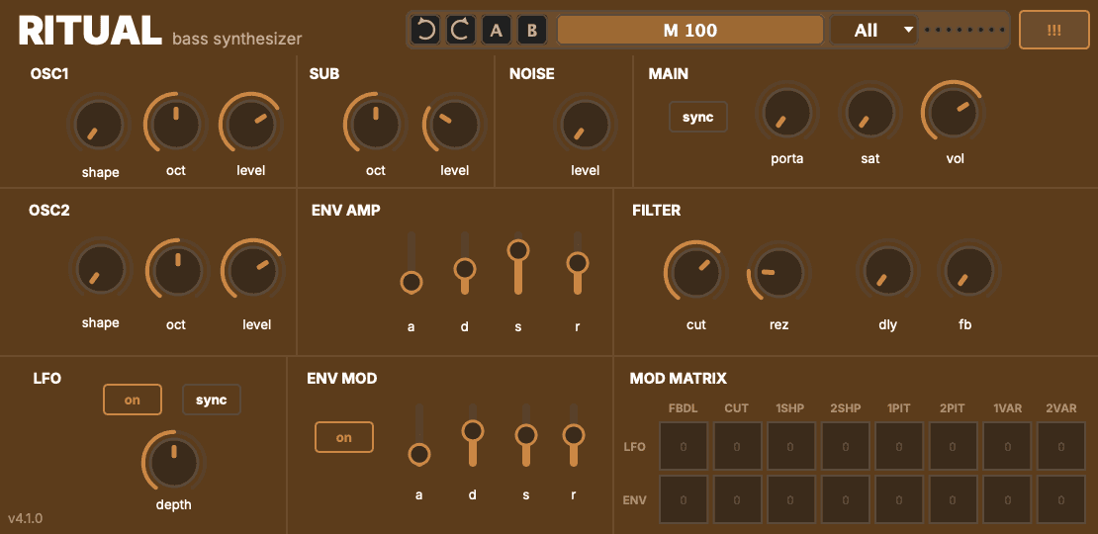Open the All category dropdown

873,30
